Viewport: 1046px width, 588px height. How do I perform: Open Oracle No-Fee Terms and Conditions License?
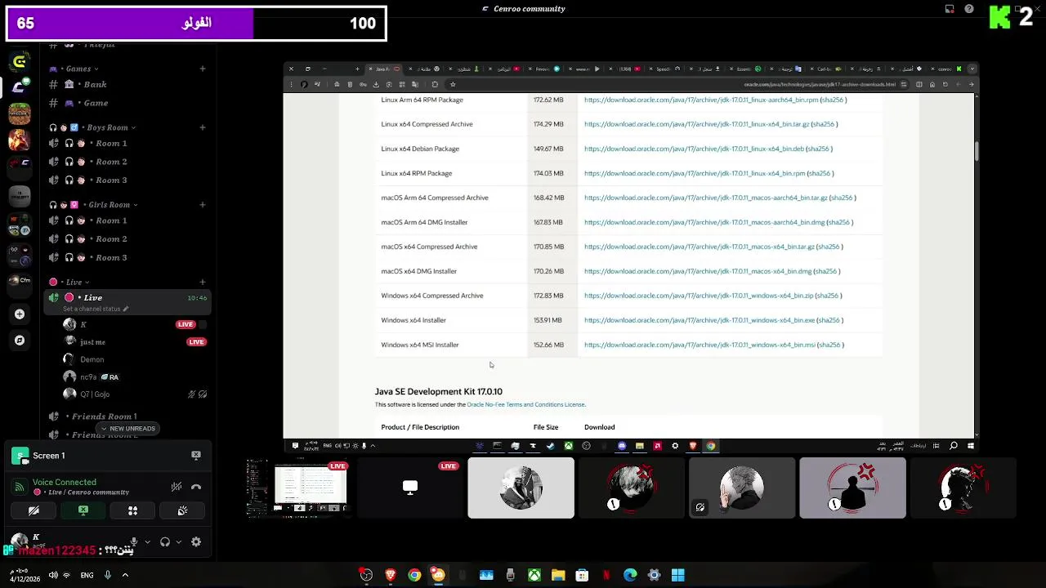click(525, 405)
